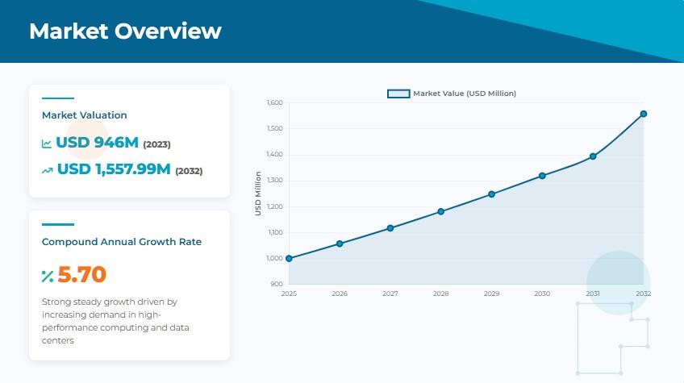
Task: Click the USD 946M value
Action: click(x=97, y=142)
